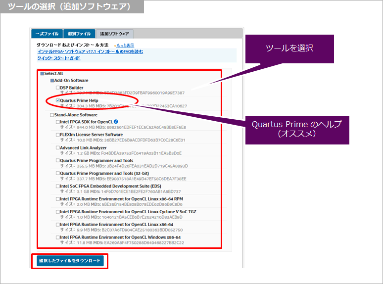Click the 9.9 MB MD5 line

tap(121, 230)
